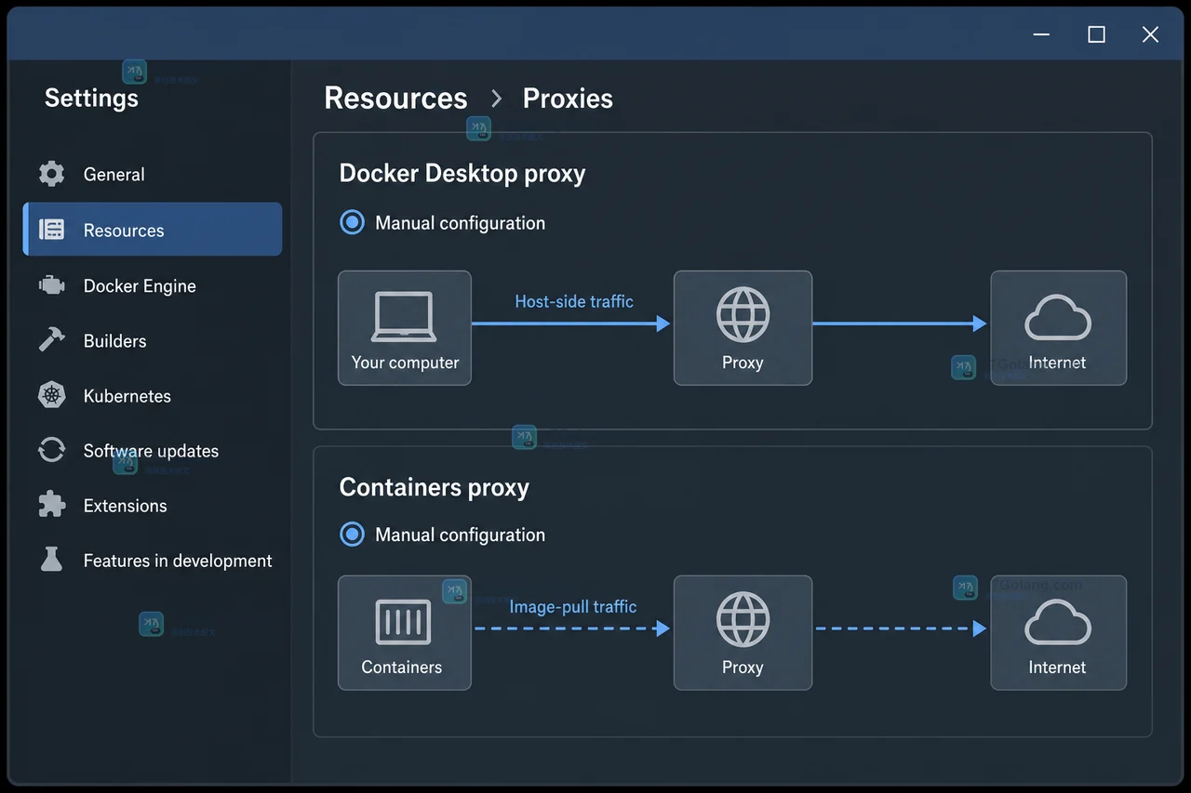Viewport: 1191px width, 793px height.
Task: Click the Host-side traffic label
Action: pyautogui.click(x=574, y=301)
